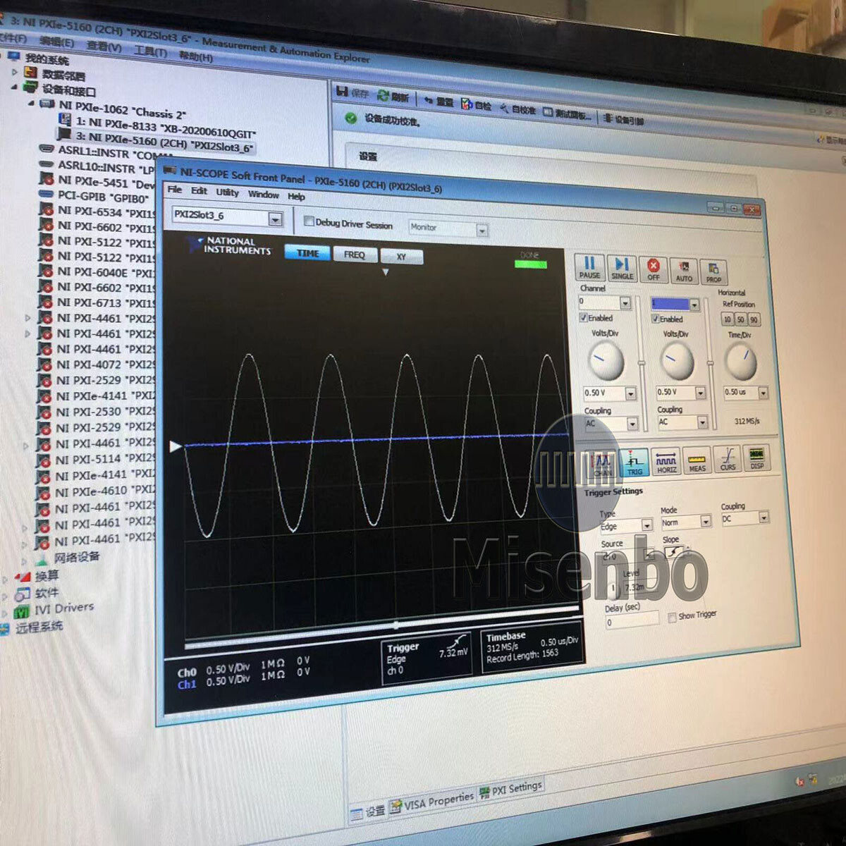Select the TRIG trigger settings tab
This screenshot has height=846, width=846.
tap(634, 461)
